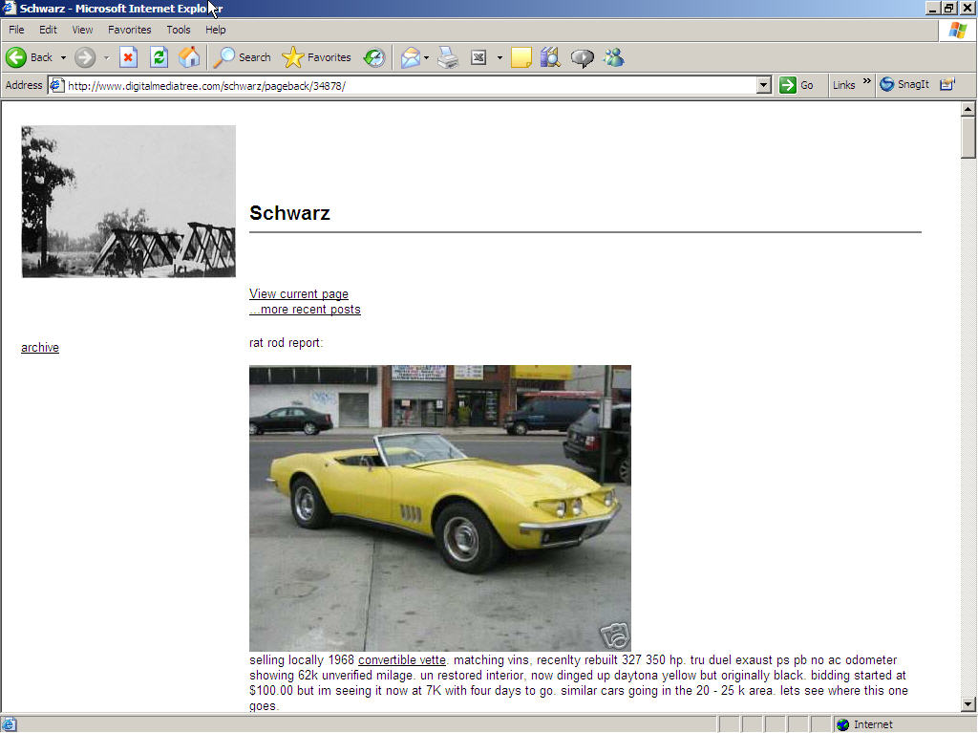Screen dimensions: 978x733
Task: Go to the Home page
Action: pos(189,57)
